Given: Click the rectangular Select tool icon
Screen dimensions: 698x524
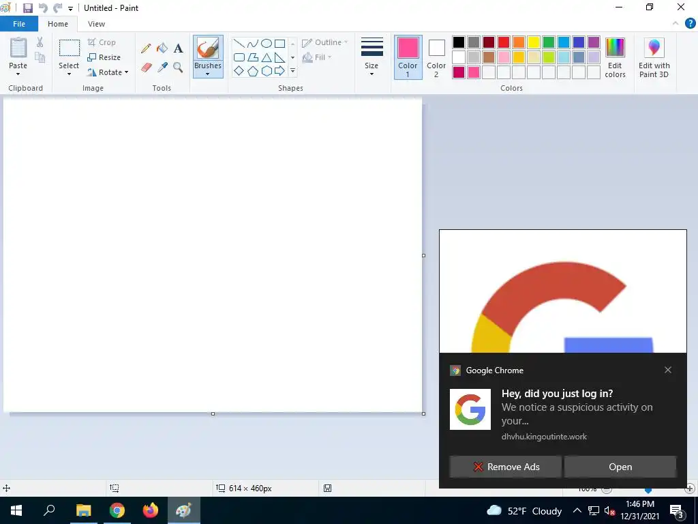Looking at the screenshot, I should click(70, 48).
